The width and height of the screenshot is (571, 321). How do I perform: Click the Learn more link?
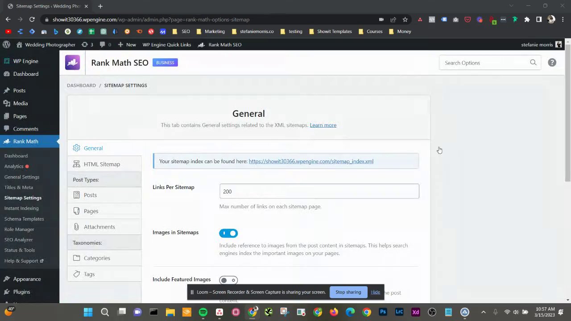point(323,125)
